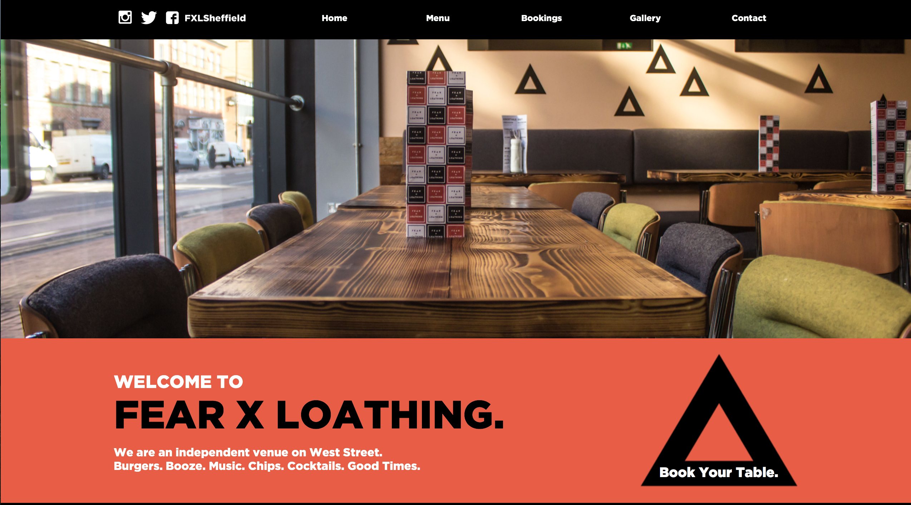Open the Instagram icon link
The height and width of the screenshot is (505, 911).
pos(125,17)
